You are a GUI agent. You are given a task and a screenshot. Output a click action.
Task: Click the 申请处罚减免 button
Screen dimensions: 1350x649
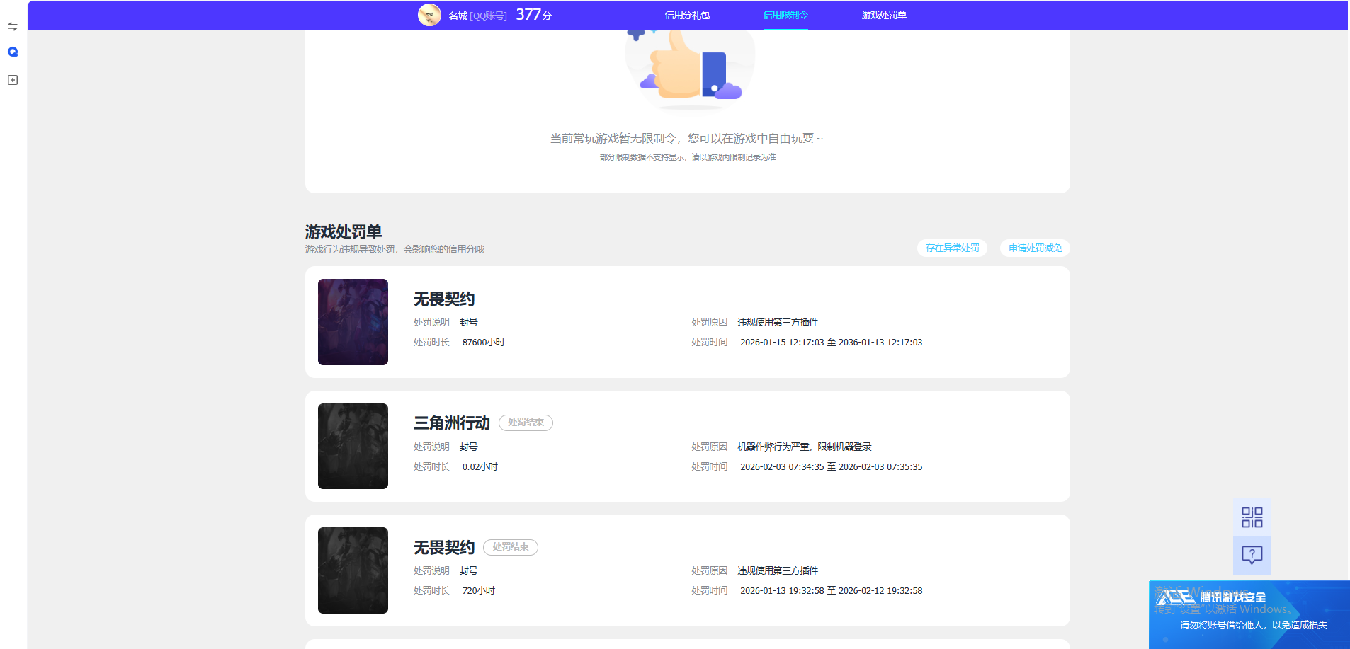pos(1035,248)
